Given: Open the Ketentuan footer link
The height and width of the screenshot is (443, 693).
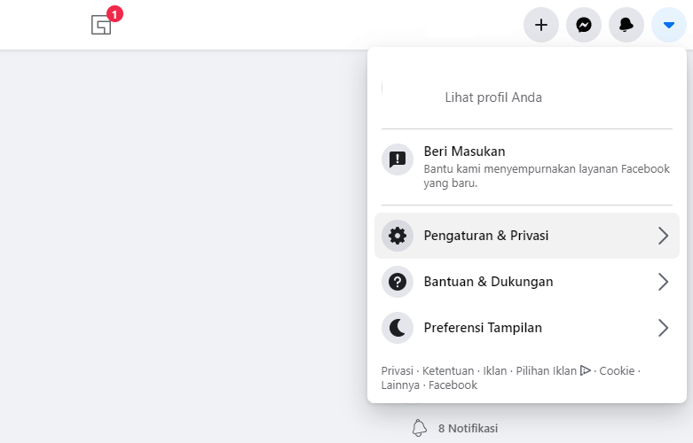Looking at the screenshot, I should pos(448,370).
